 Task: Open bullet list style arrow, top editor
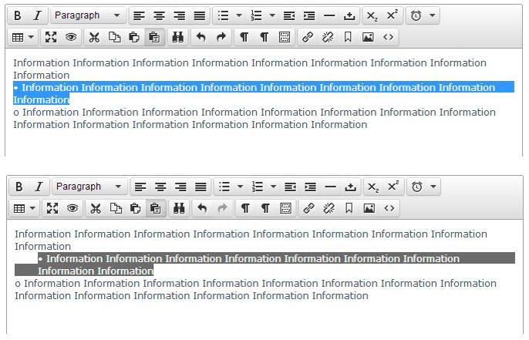click(x=239, y=15)
